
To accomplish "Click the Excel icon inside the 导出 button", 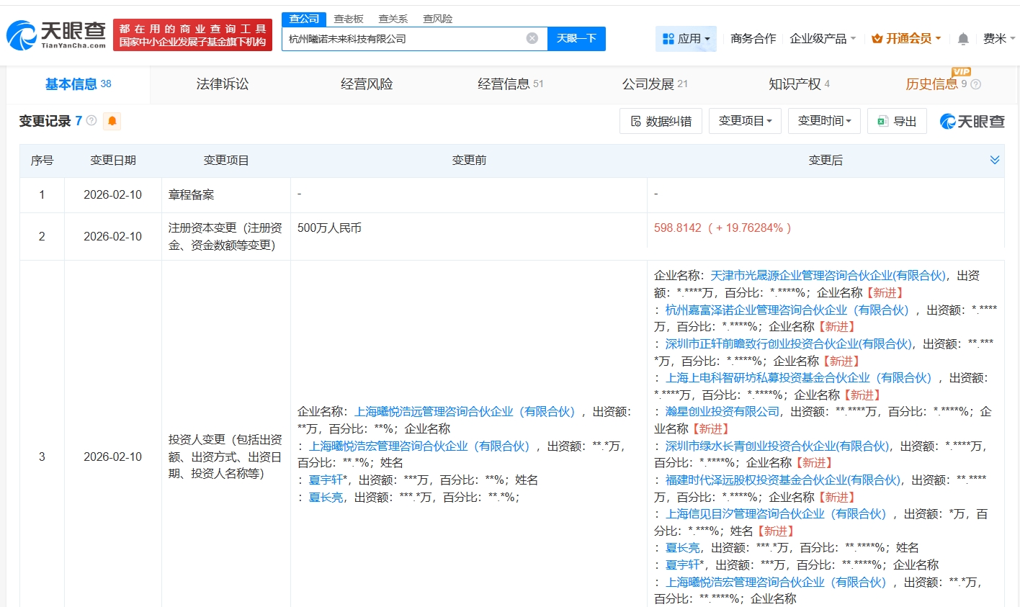I will click(882, 121).
